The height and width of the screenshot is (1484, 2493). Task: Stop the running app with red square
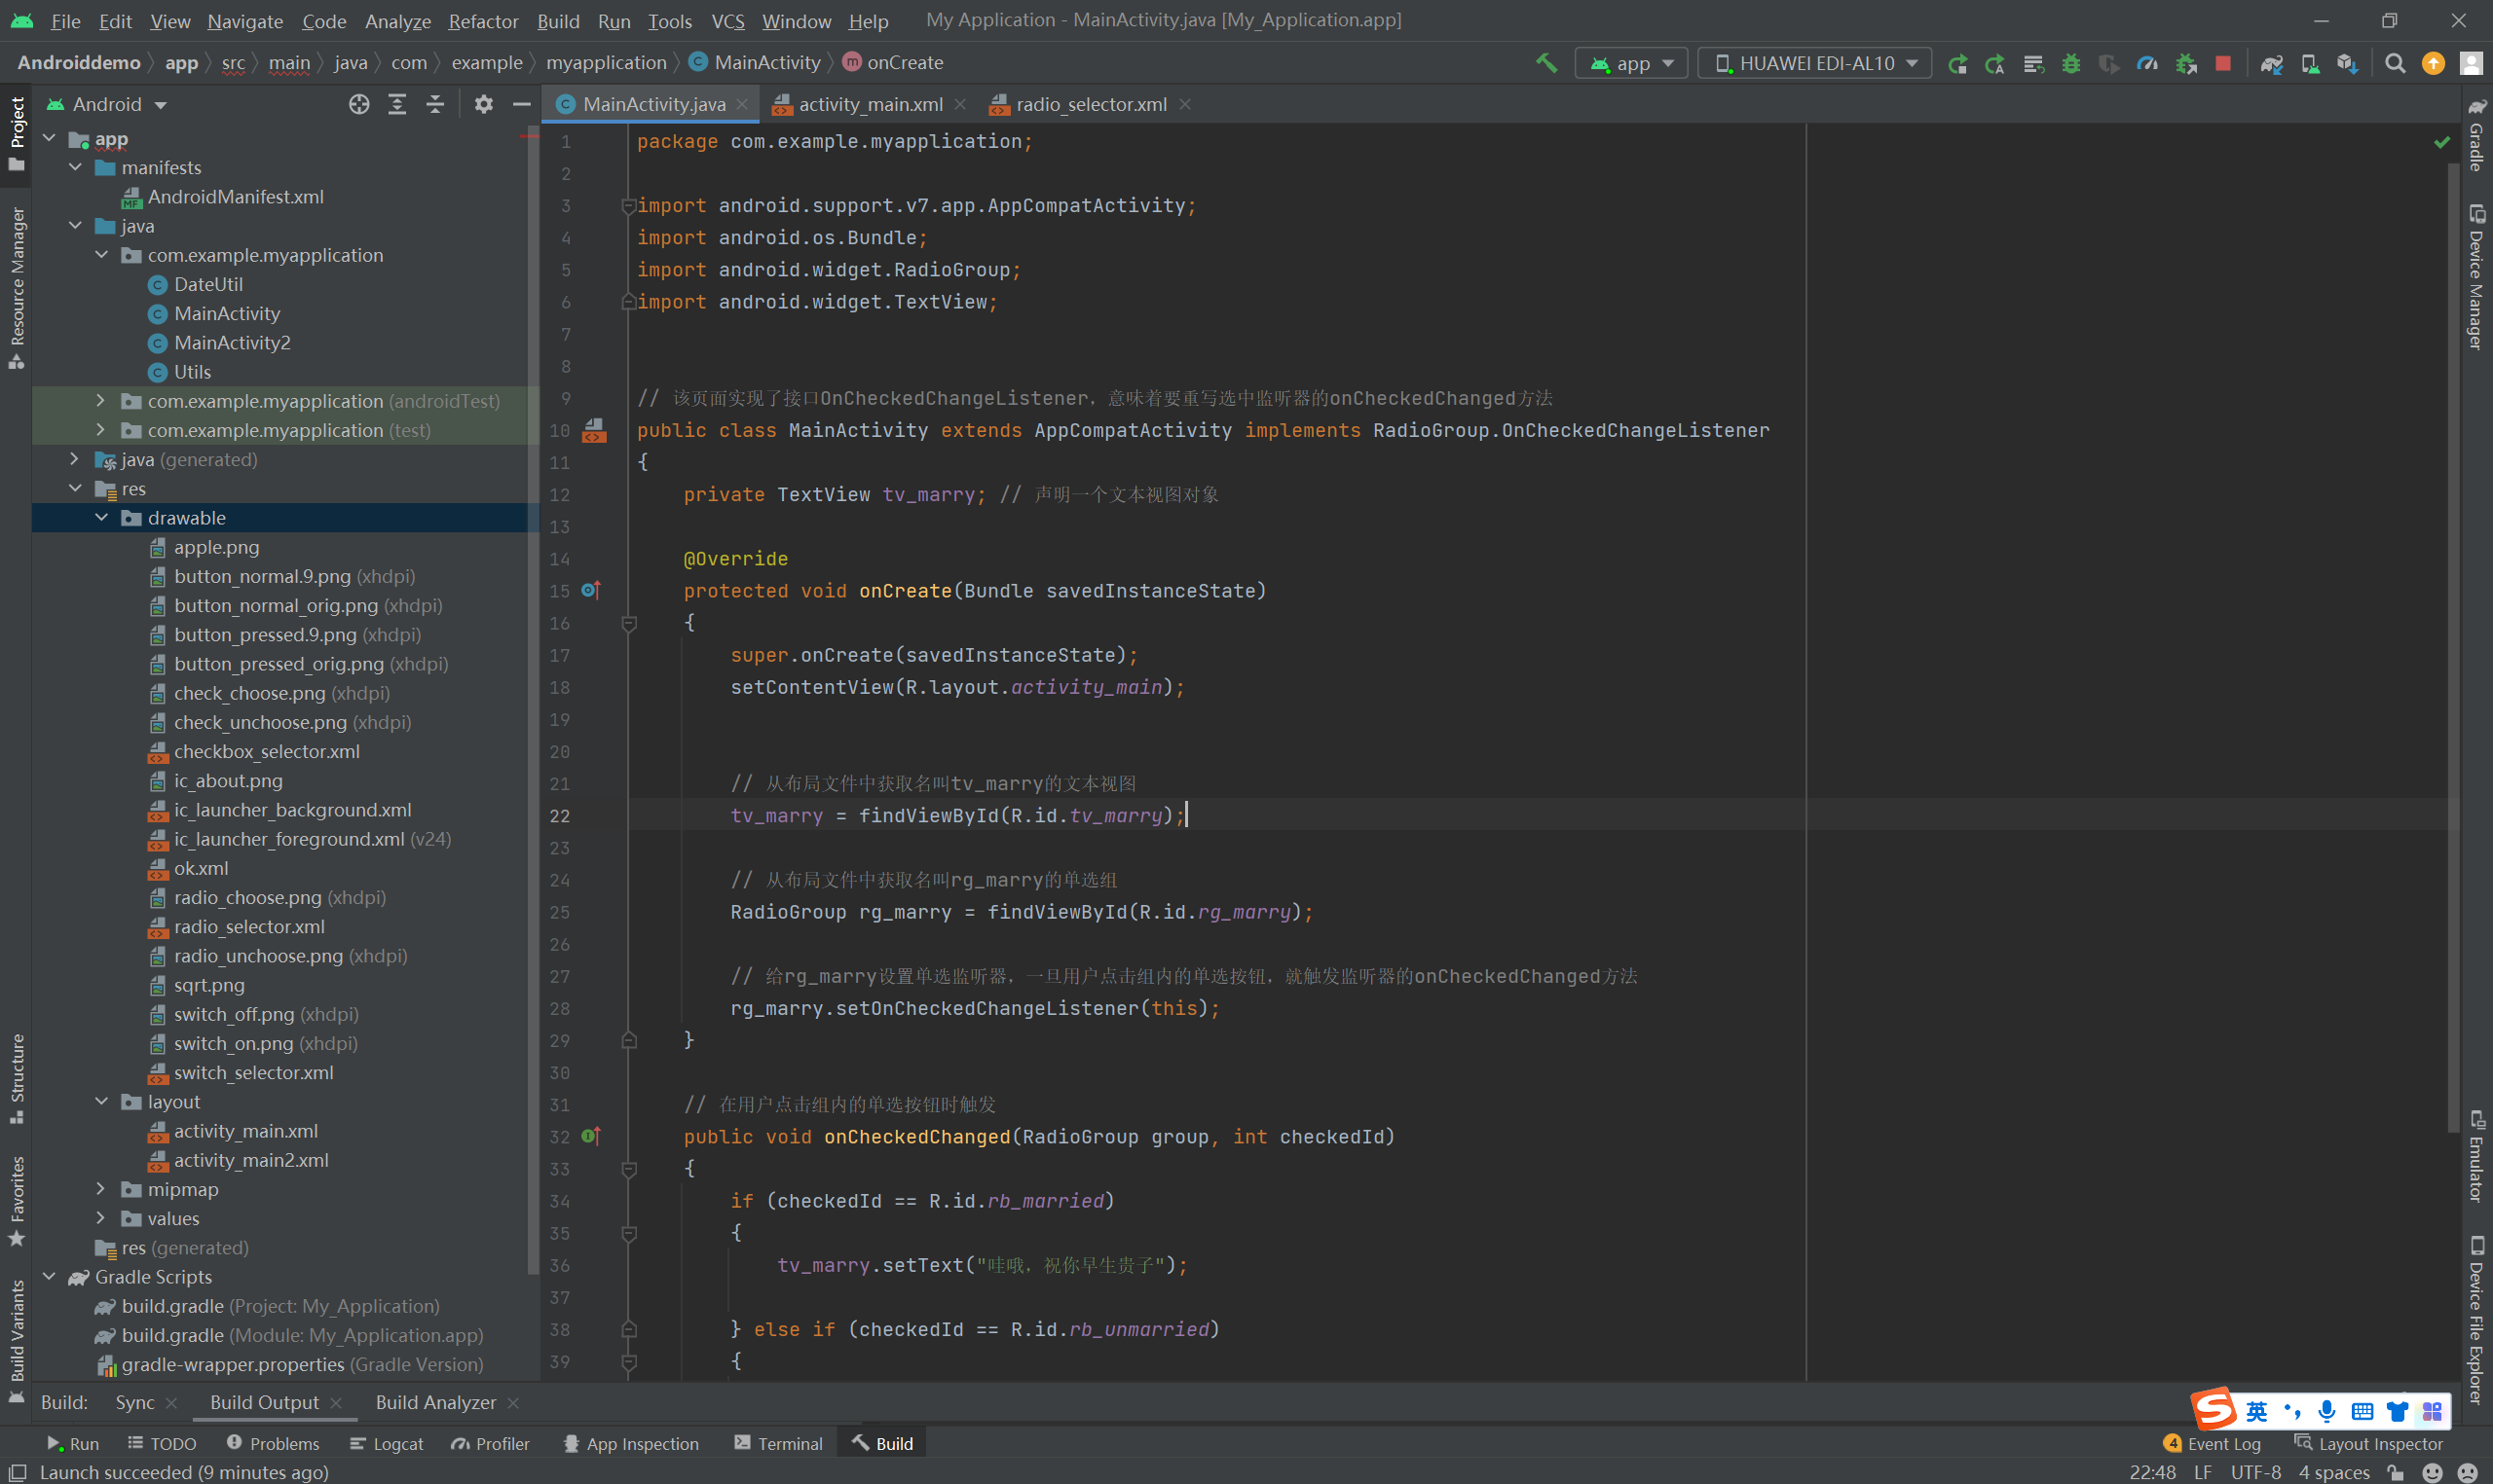(2223, 63)
